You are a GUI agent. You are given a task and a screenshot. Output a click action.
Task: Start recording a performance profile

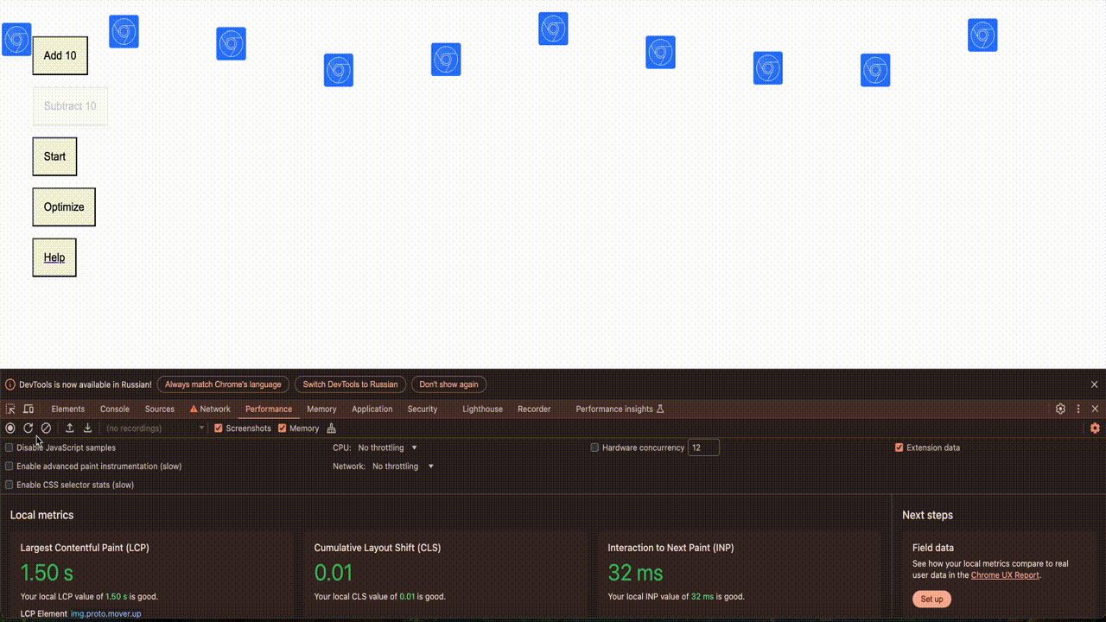point(10,428)
